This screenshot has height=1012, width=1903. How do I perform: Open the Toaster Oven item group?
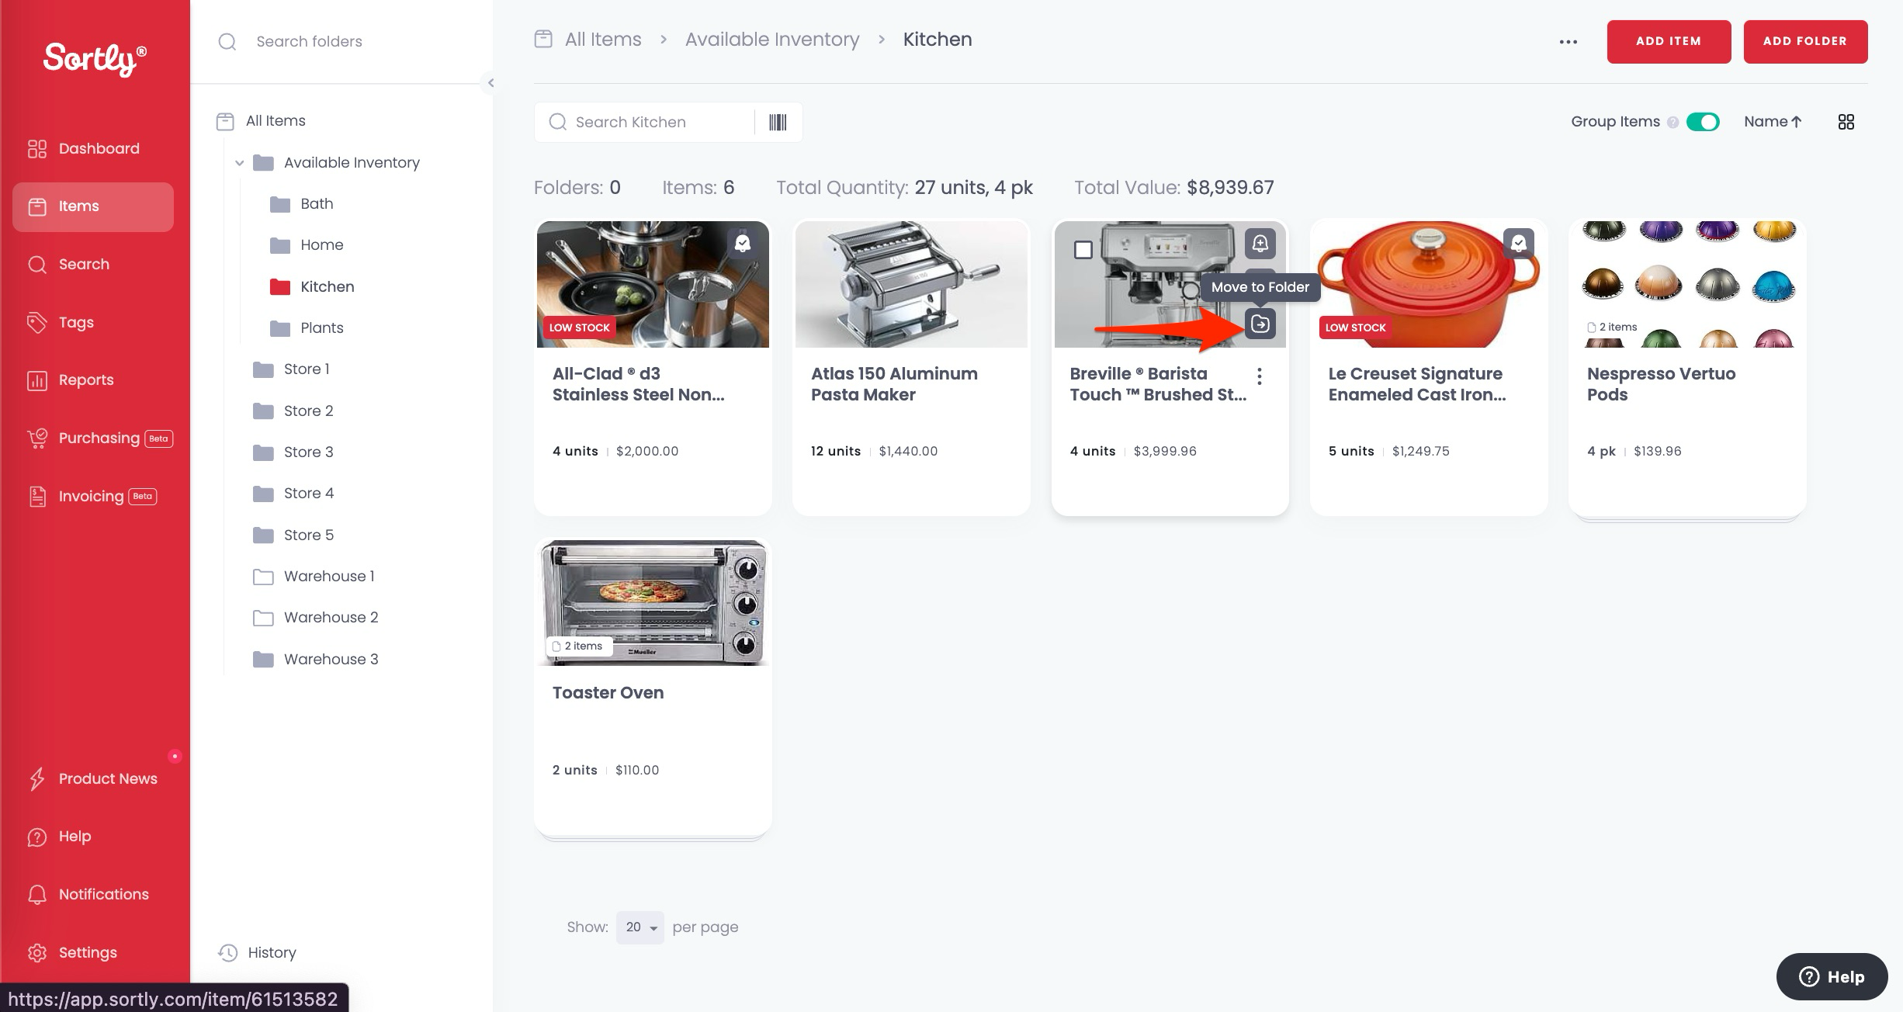[608, 693]
